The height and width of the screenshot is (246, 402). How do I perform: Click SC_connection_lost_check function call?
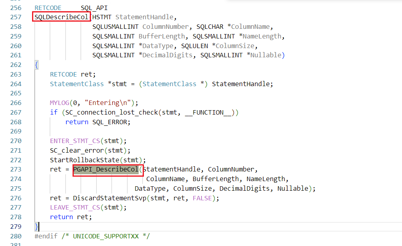tap(111, 113)
